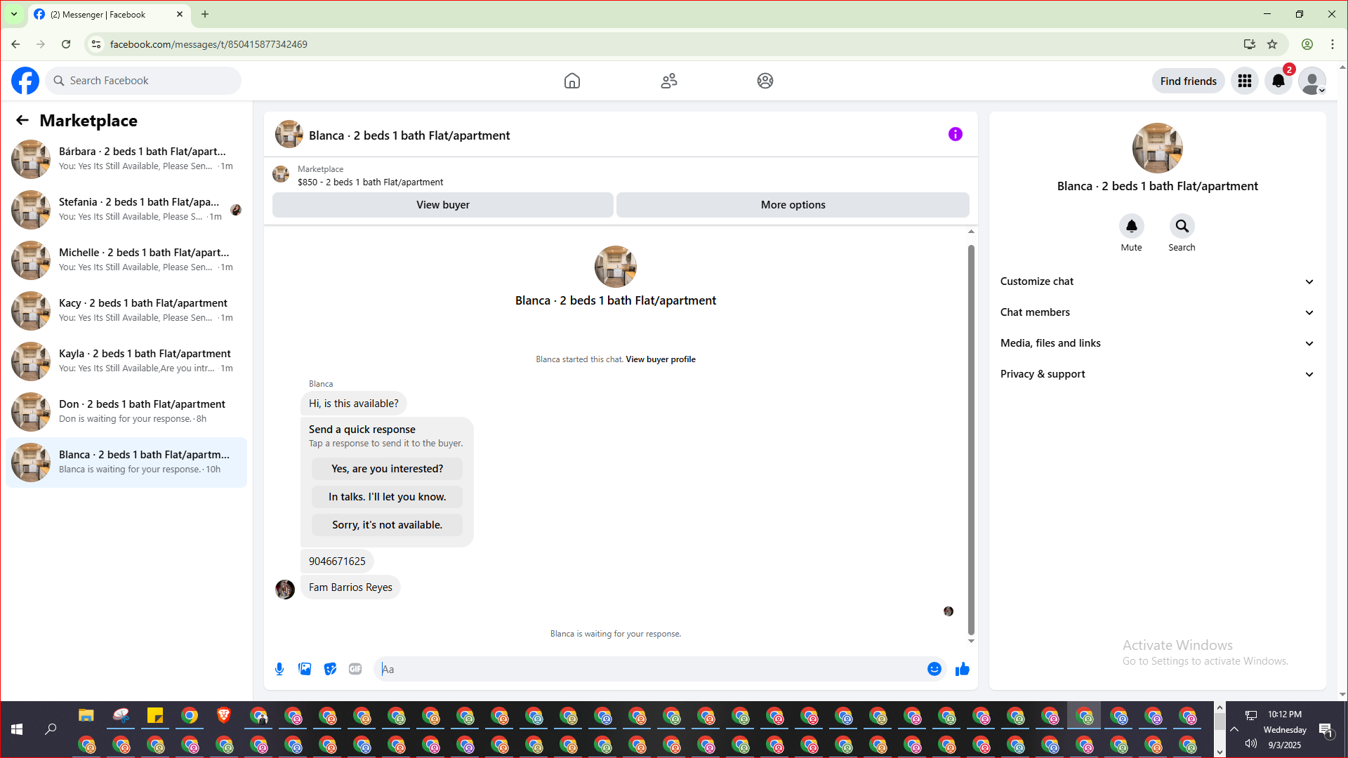Expand Media, files and links section
Screen dimensions: 1348x758
1157,343
